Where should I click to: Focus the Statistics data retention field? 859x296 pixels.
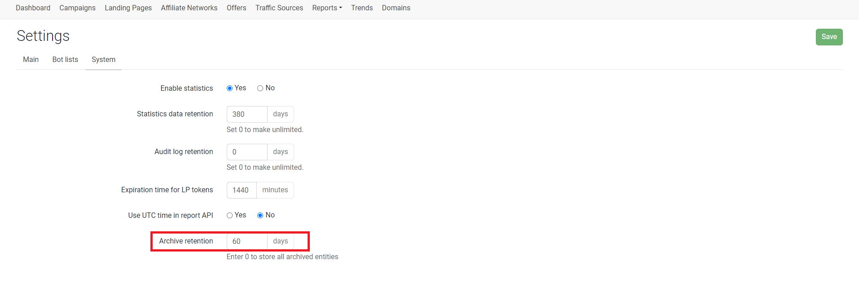point(247,114)
